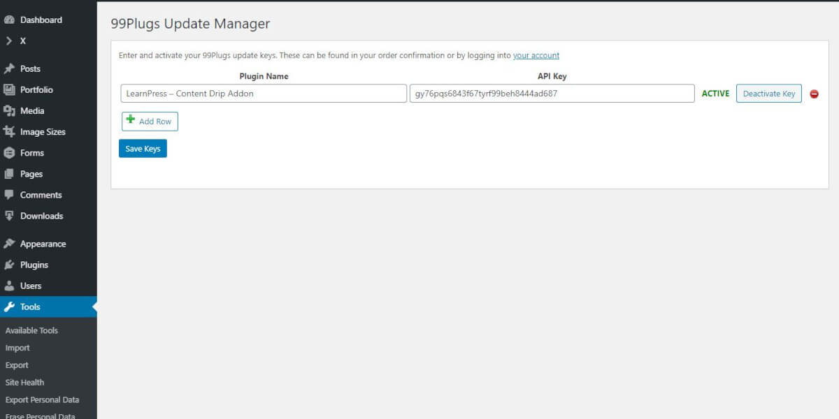Screen dimensions: 839x419
Task: Click the green plus icon in Add Row
Action: [x=131, y=120]
